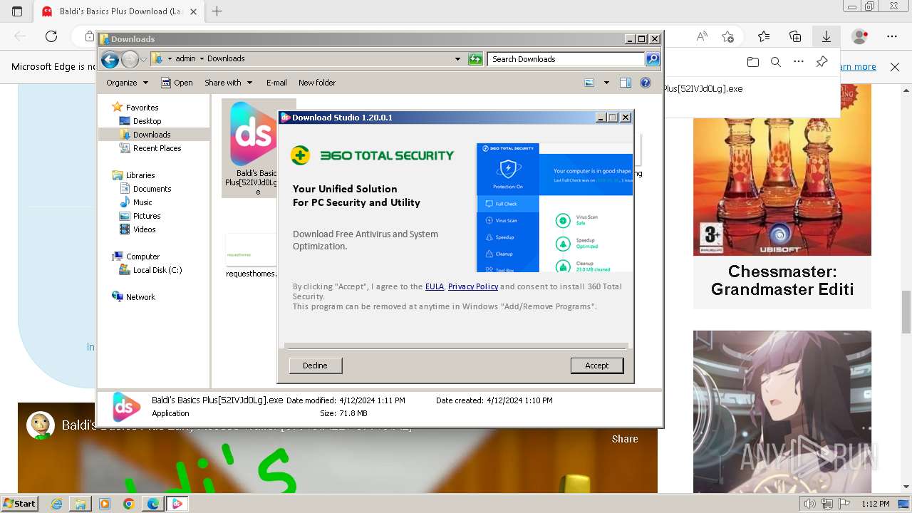Toggle Edge Downloads panel button
This screenshot has width=912, height=513.
tap(826, 36)
